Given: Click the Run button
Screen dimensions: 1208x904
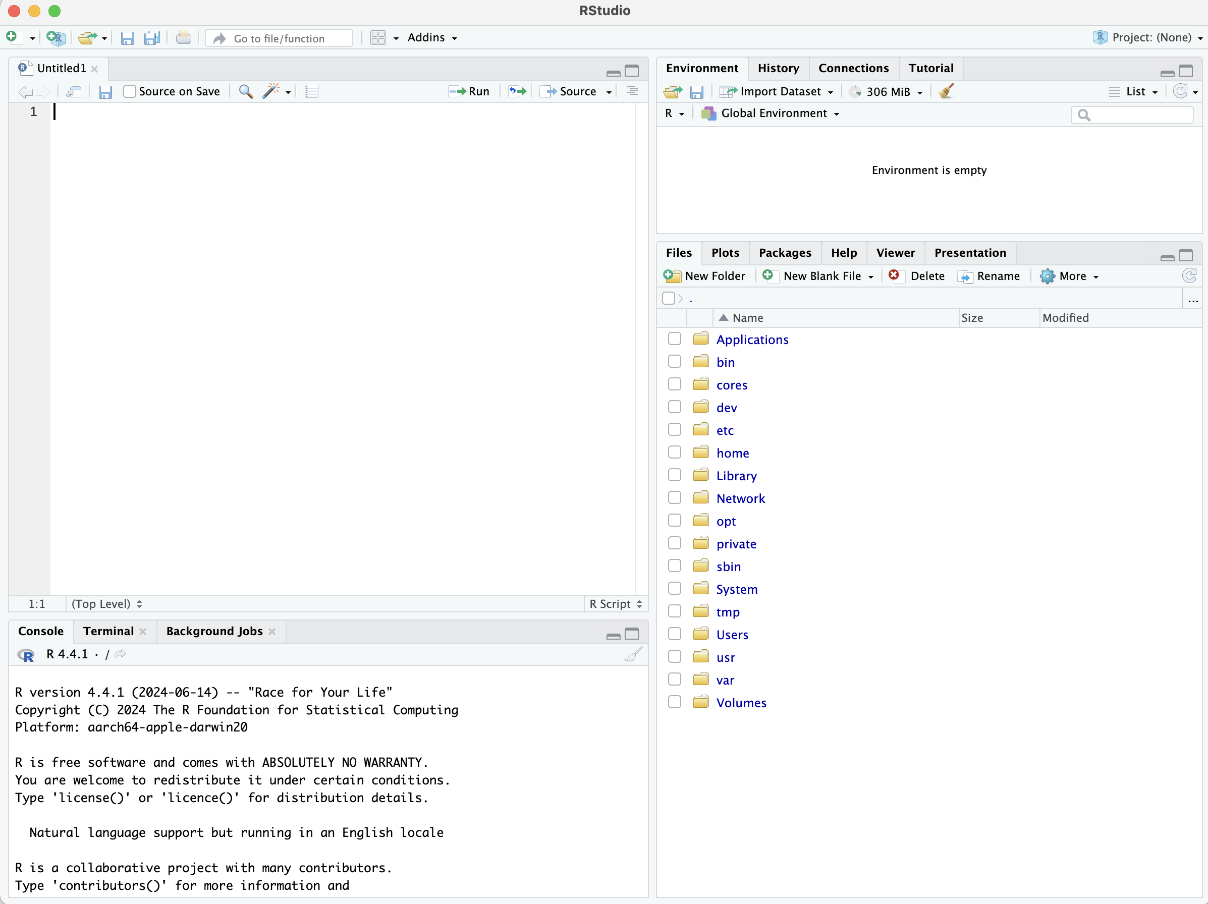Looking at the screenshot, I should coord(469,92).
